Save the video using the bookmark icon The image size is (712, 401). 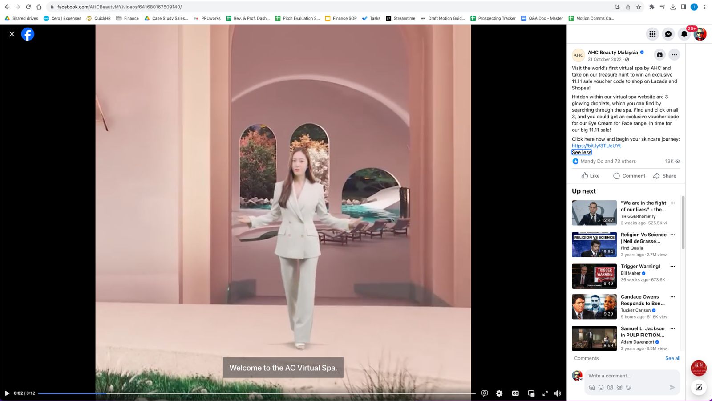pyautogui.click(x=660, y=55)
